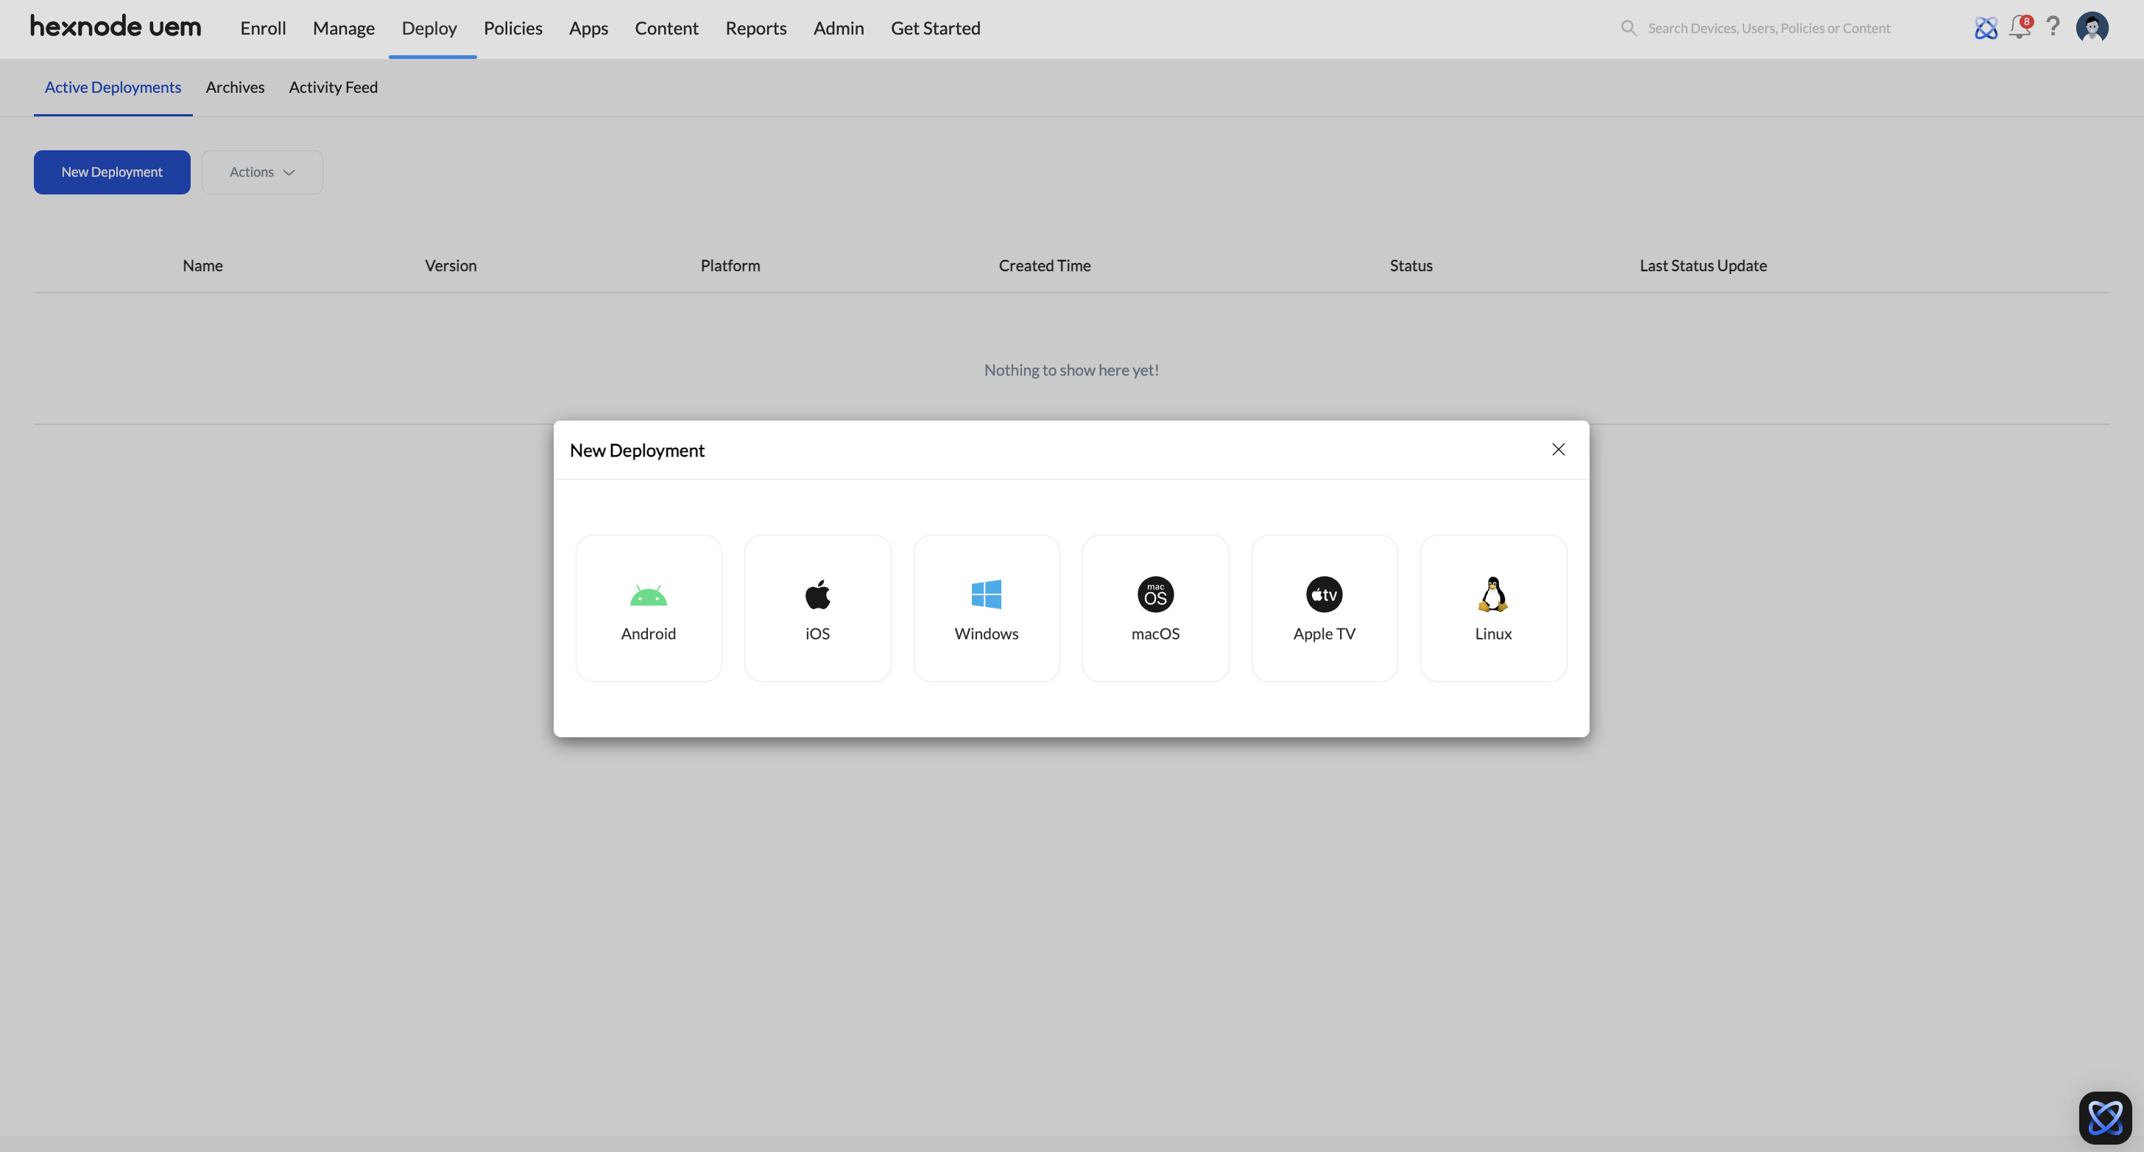
Task: Close the New Deployment dialog
Action: [x=1558, y=449]
